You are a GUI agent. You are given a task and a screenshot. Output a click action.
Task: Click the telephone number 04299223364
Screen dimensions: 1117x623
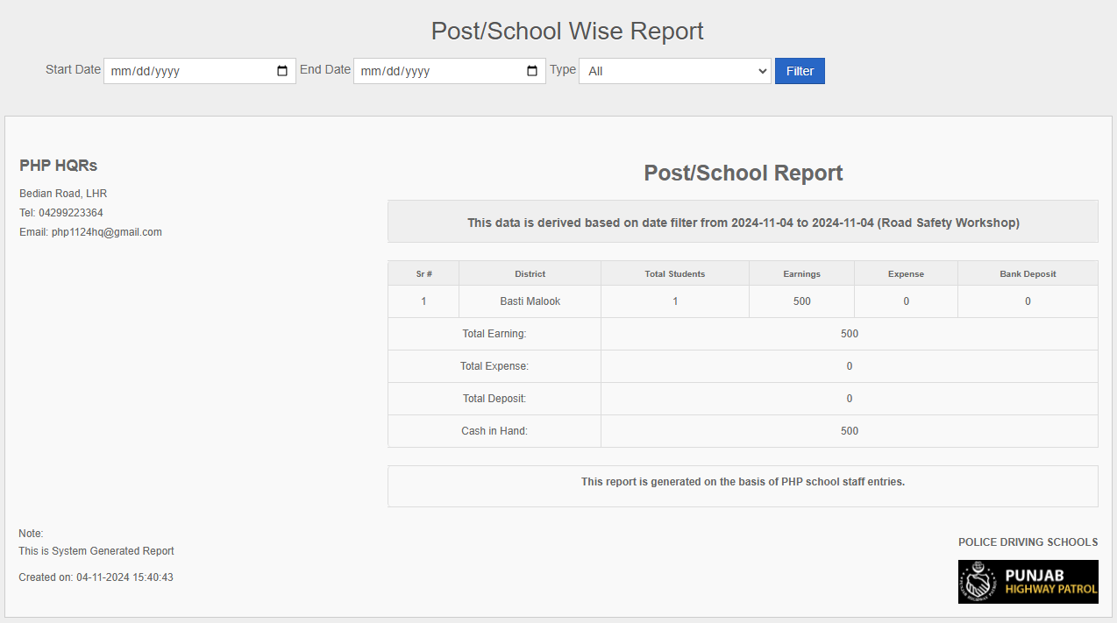point(70,213)
